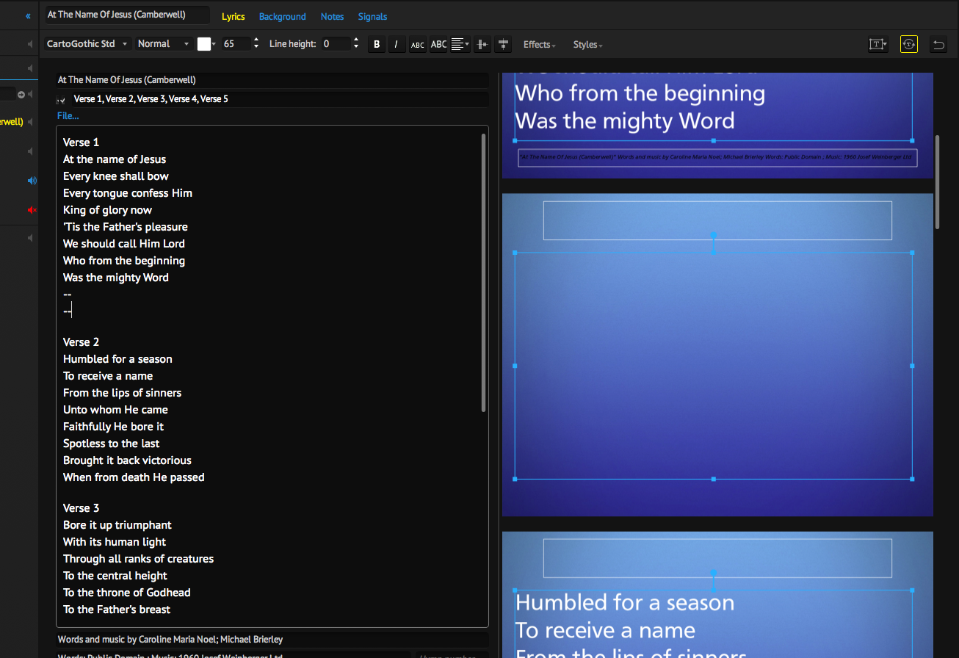Switch to the Background tab
Screen dimensions: 959x658
pos(282,16)
